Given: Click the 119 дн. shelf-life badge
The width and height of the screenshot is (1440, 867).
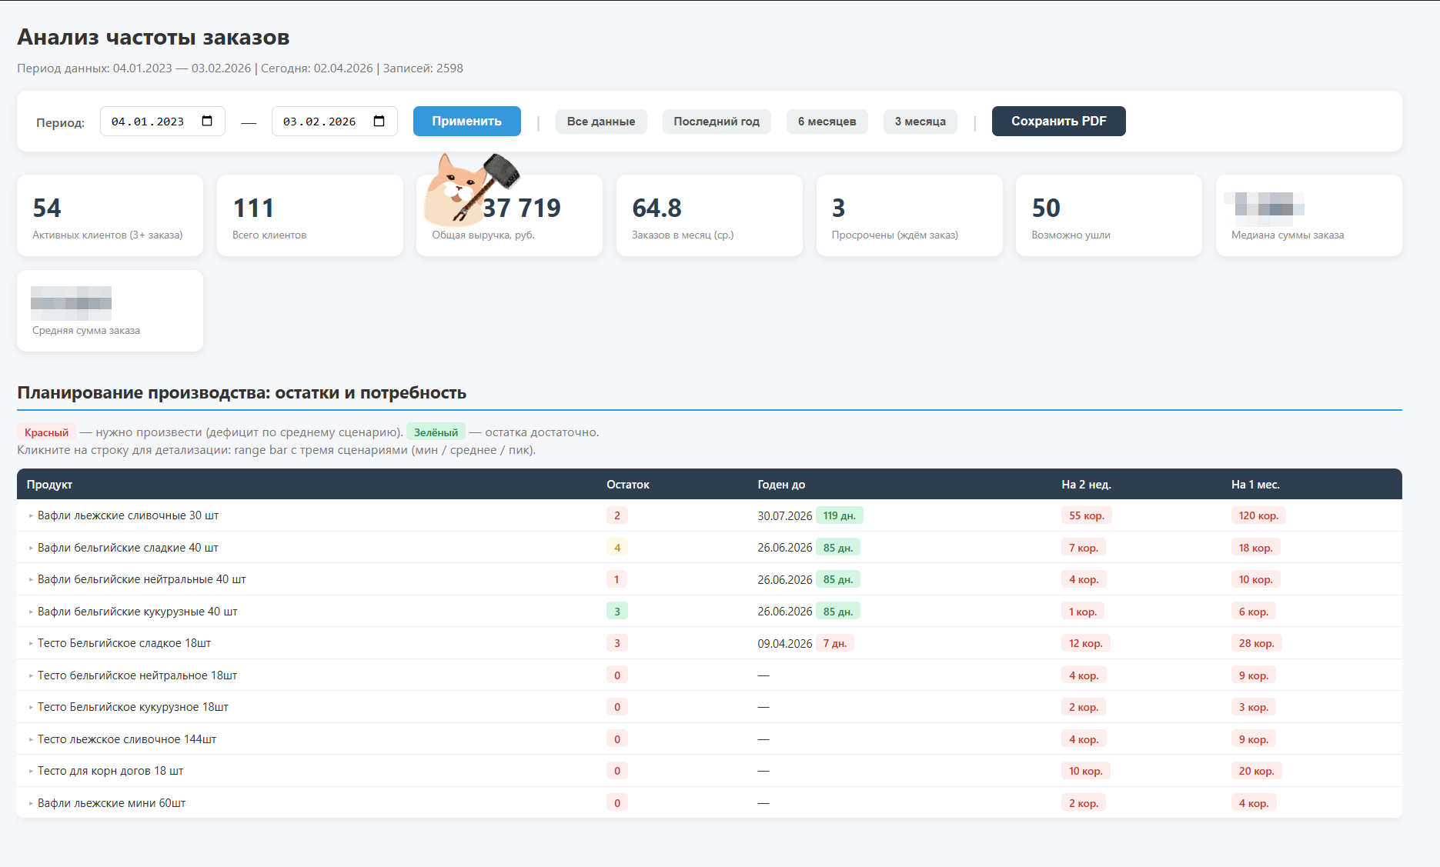Looking at the screenshot, I should [x=839, y=515].
